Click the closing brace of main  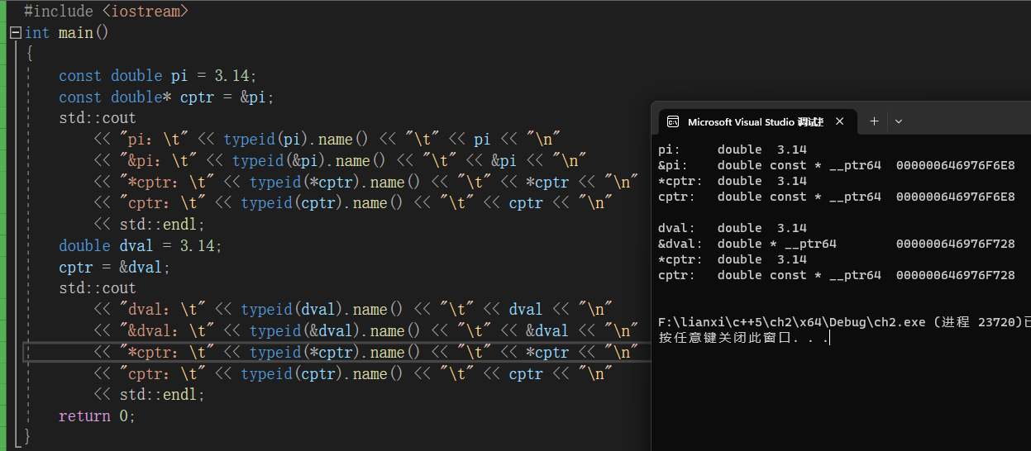coord(28,435)
